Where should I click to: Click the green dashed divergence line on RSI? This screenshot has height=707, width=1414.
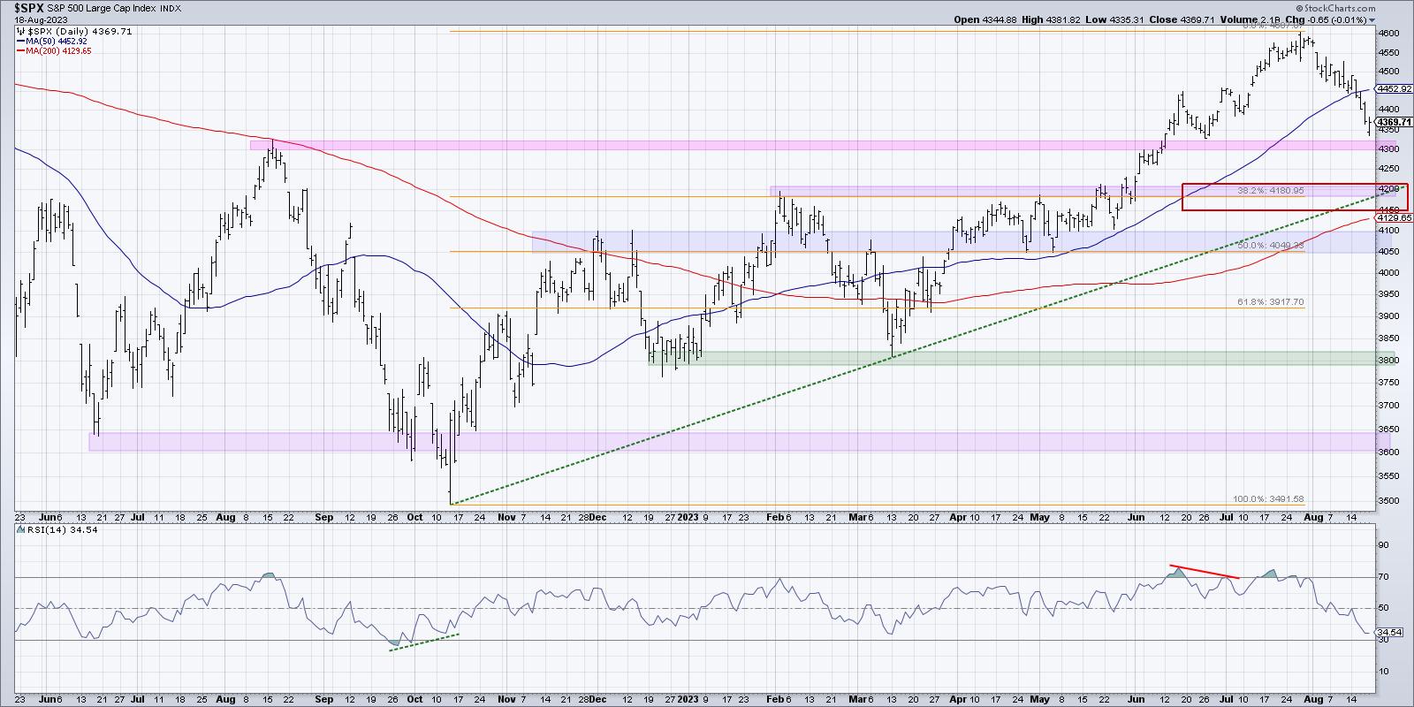click(424, 642)
